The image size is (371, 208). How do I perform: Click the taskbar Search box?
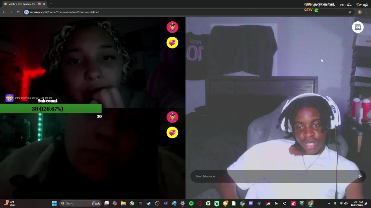(80, 203)
